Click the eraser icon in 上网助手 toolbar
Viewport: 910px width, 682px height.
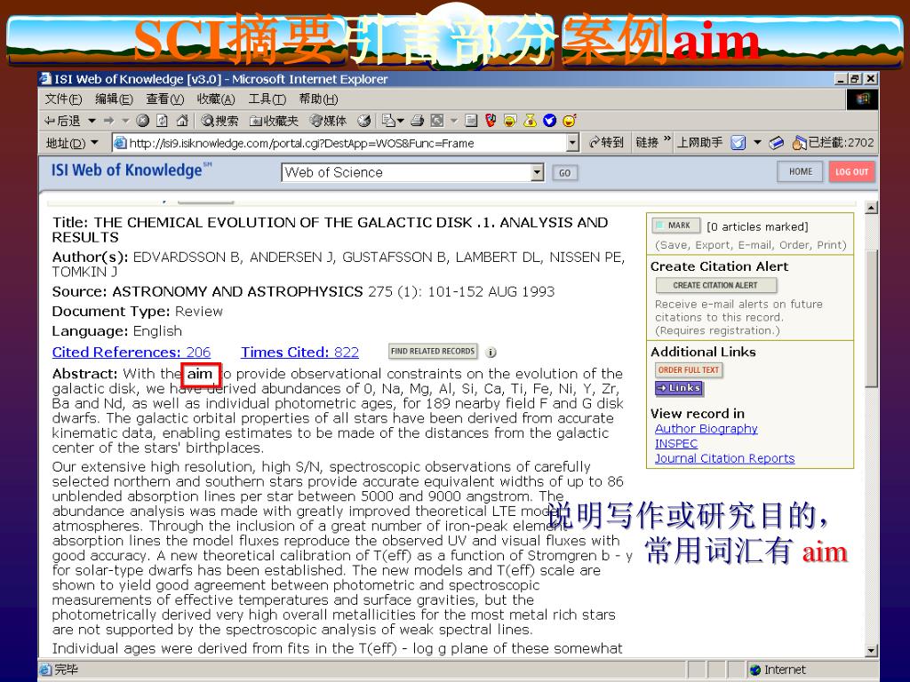776,143
